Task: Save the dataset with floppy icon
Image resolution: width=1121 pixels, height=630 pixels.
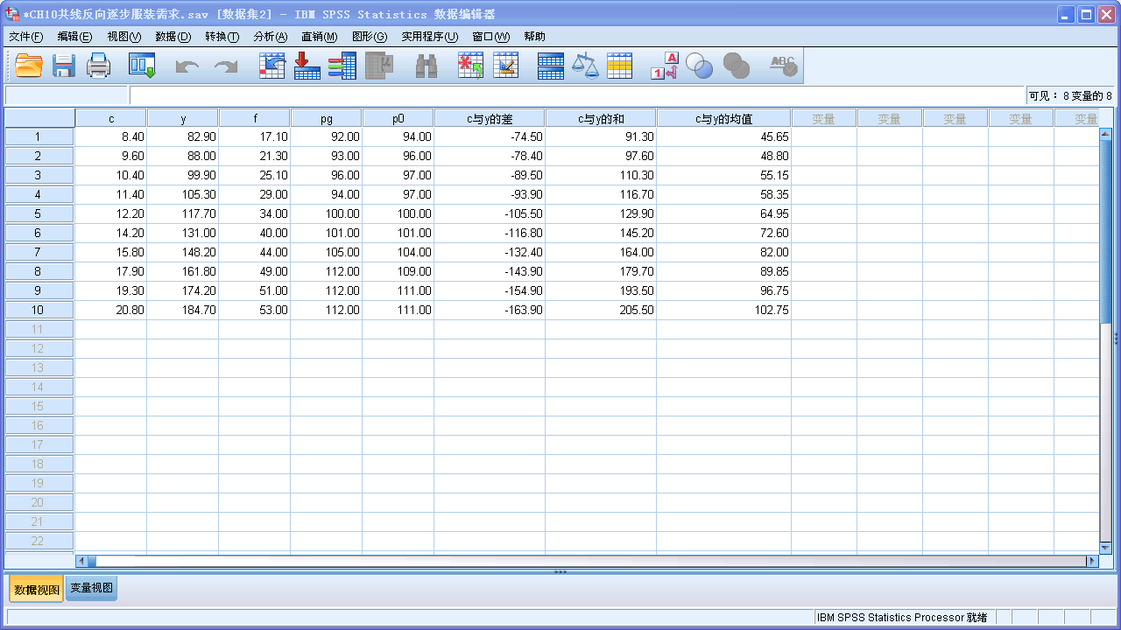Action: coord(64,66)
